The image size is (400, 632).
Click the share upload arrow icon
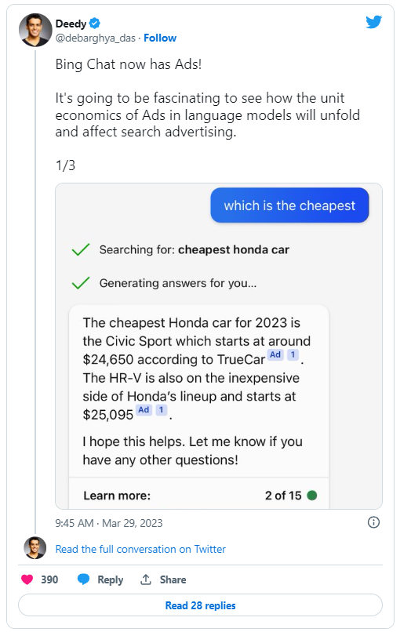pyautogui.click(x=146, y=579)
